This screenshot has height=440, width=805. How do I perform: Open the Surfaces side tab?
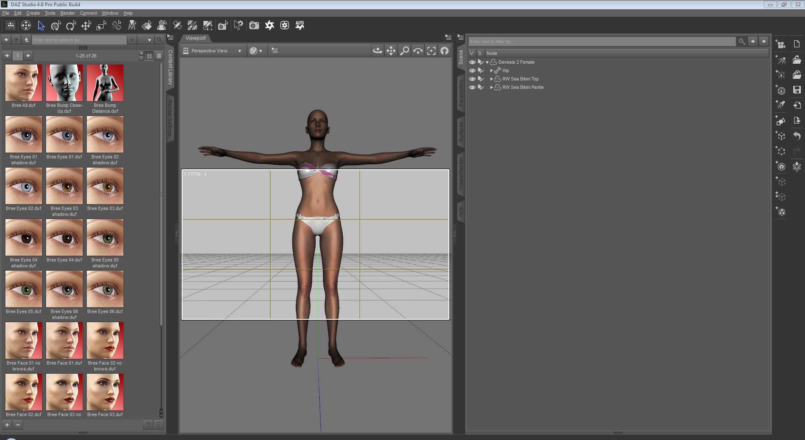(x=461, y=132)
